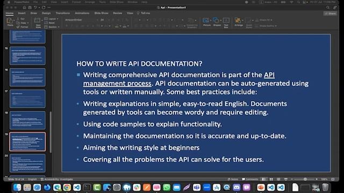This screenshot has height=193, width=344.
Task: Adjust the zoom slider handle
Action: pyautogui.click(x=305, y=179)
